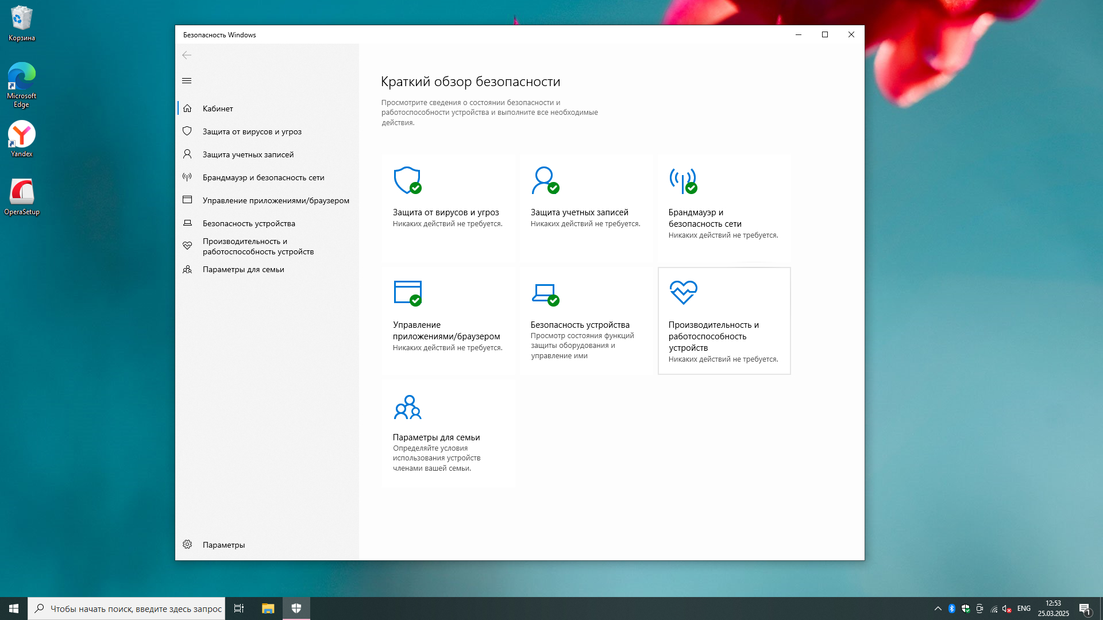The width and height of the screenshot is (1103, 620).
Task: Open account protection tile with person icon
Action: (x=585, y=207)
